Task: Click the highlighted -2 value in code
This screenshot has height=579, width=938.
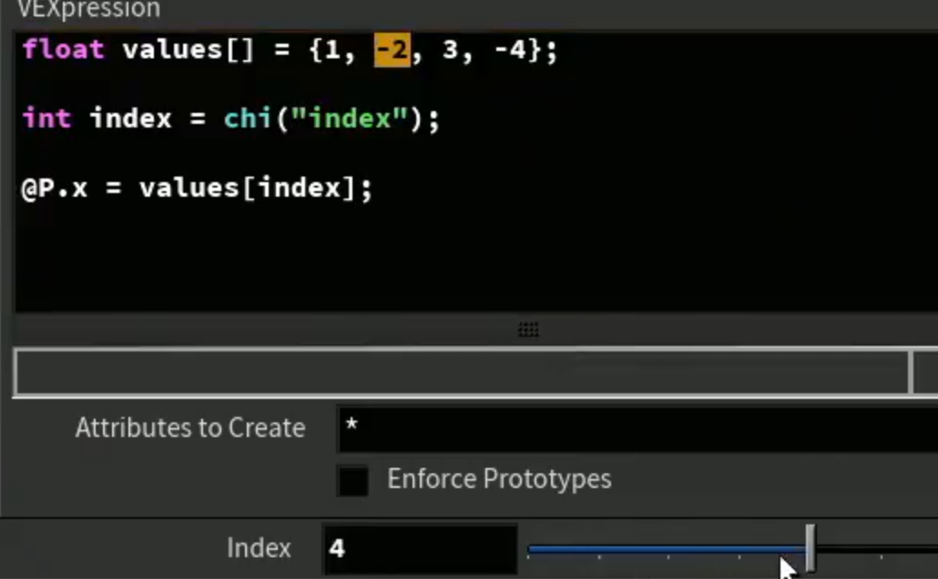Action: click(393, 50)
